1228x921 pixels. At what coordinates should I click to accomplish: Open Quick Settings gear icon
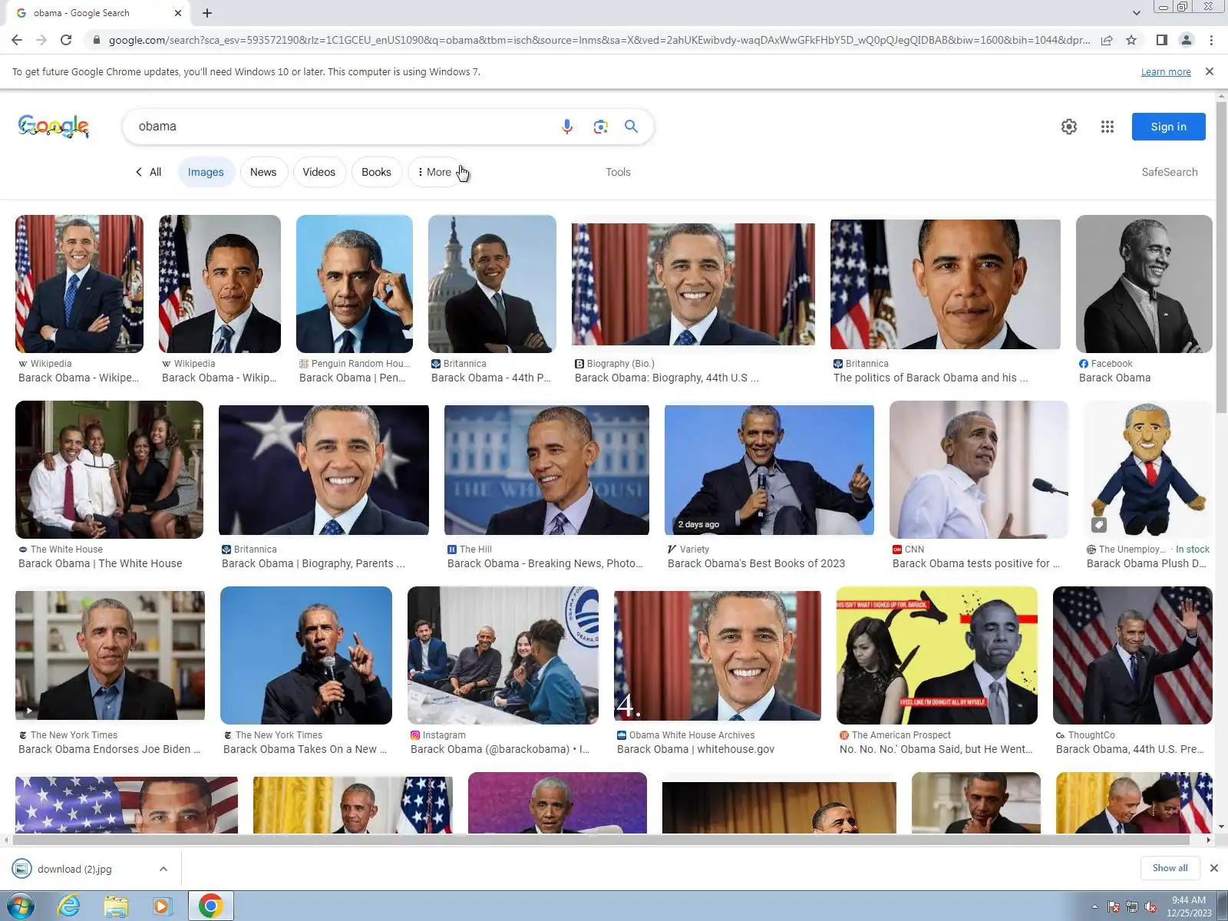point(1069,127)
